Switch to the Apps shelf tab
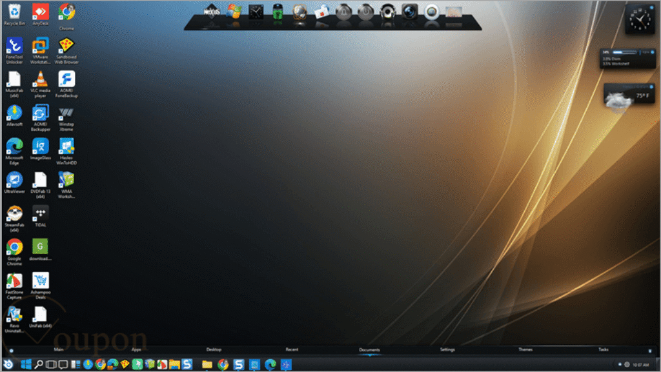This screenshot has height=372, width=661. click(x=136, y=349)
